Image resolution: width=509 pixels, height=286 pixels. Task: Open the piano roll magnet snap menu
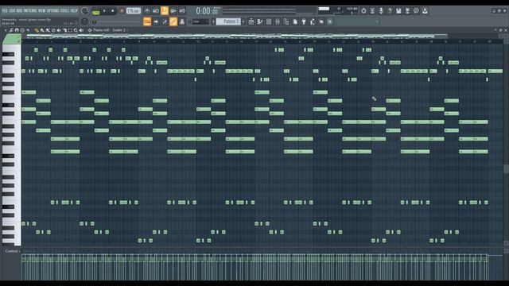pos(17,30)
